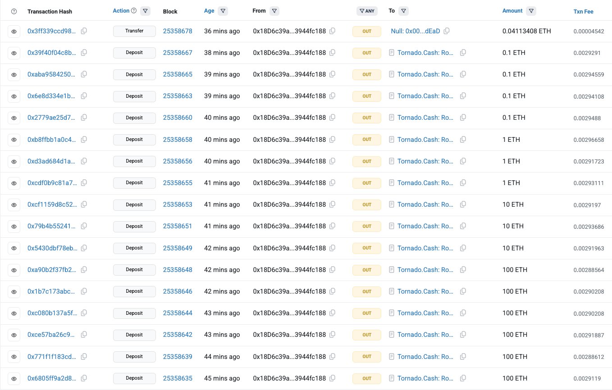Copy From address in block 25358667 row
The width and height of the screenshot is (612, 390).
(x=332, y=53)
